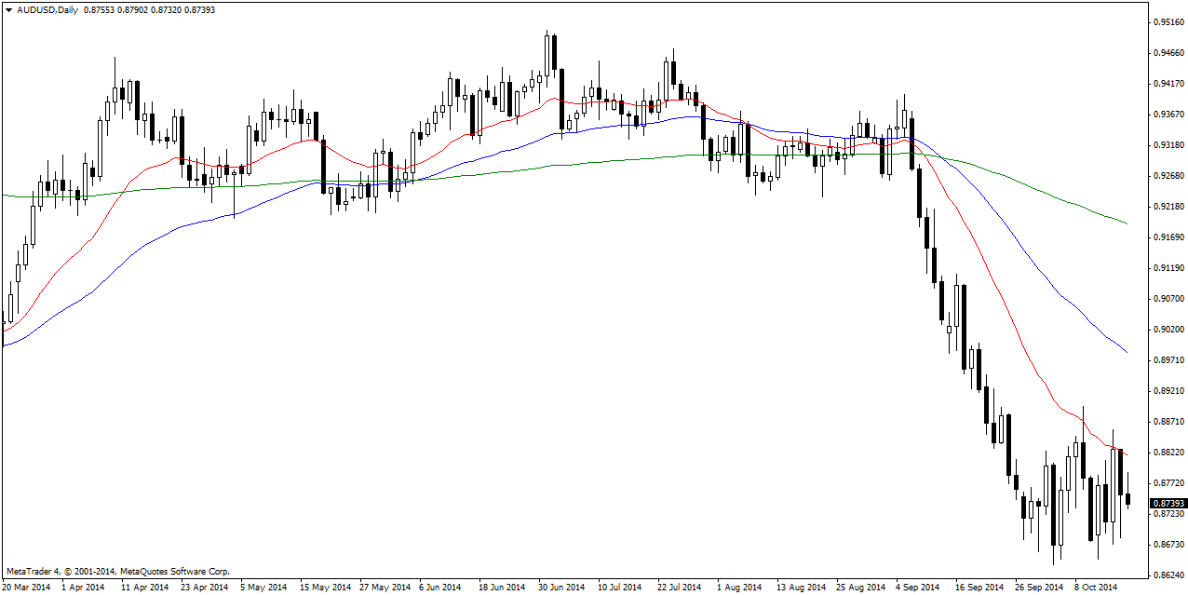Click the dropdown triangle beside AUDUSD,Daily

coord(8,9)
